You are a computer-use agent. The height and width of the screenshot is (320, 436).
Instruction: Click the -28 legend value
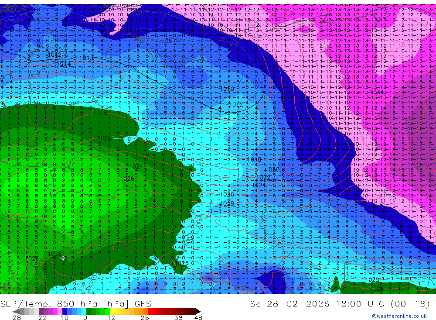[14, 317]
